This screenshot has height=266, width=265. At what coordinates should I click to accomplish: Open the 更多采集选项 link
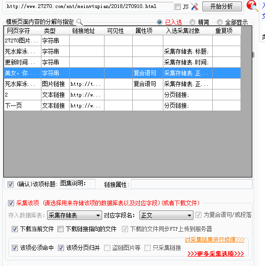(x=216, y=254)
